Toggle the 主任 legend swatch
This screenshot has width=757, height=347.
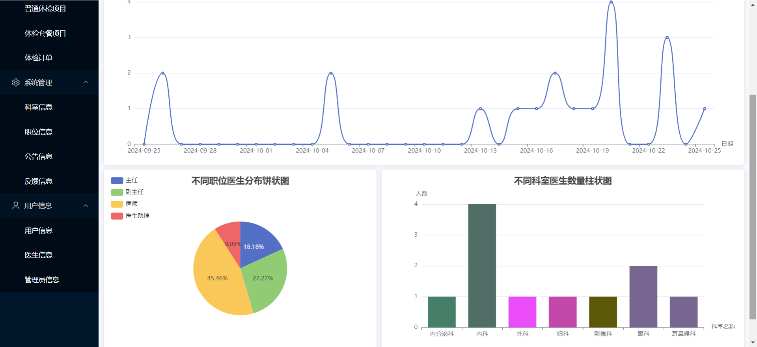(117, 181)
